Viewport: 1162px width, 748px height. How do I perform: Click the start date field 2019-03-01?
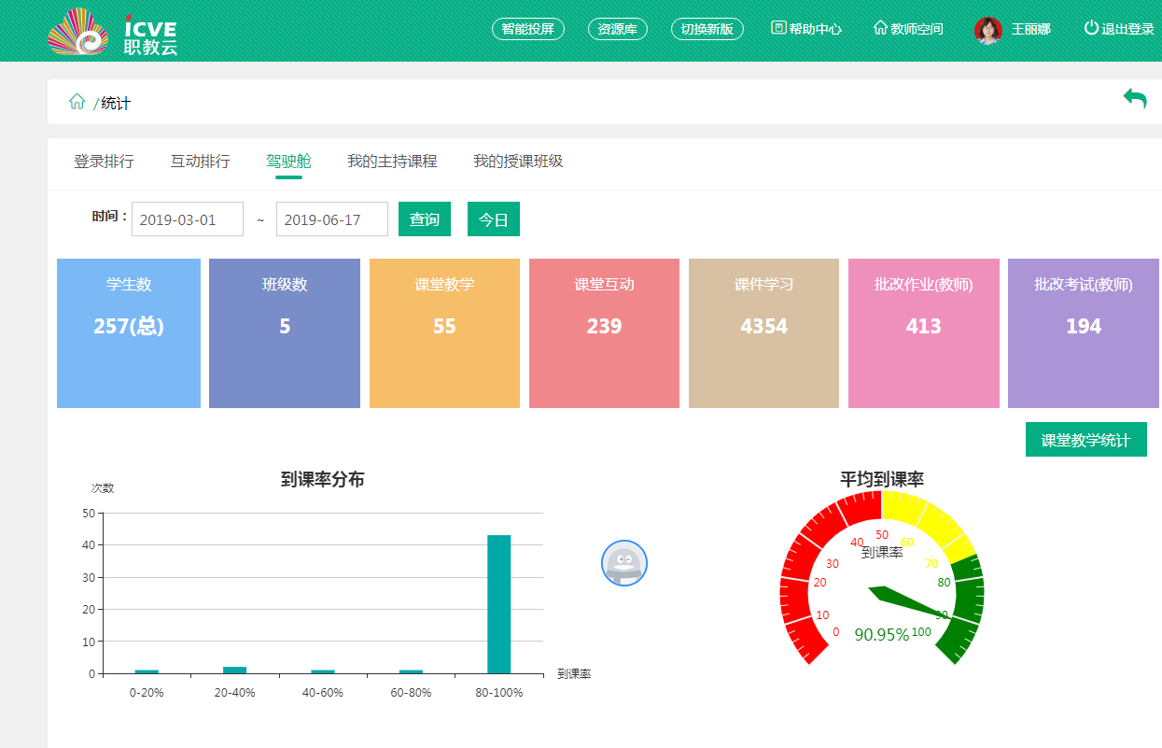click(x=187, y=219)
